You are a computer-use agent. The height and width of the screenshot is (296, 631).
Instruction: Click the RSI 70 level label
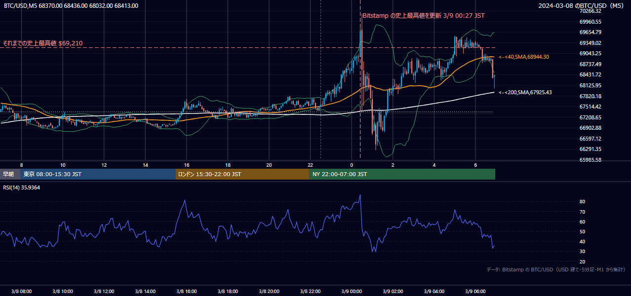coord(582,212)
